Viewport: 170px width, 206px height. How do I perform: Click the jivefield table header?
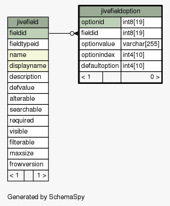(28, 22)
